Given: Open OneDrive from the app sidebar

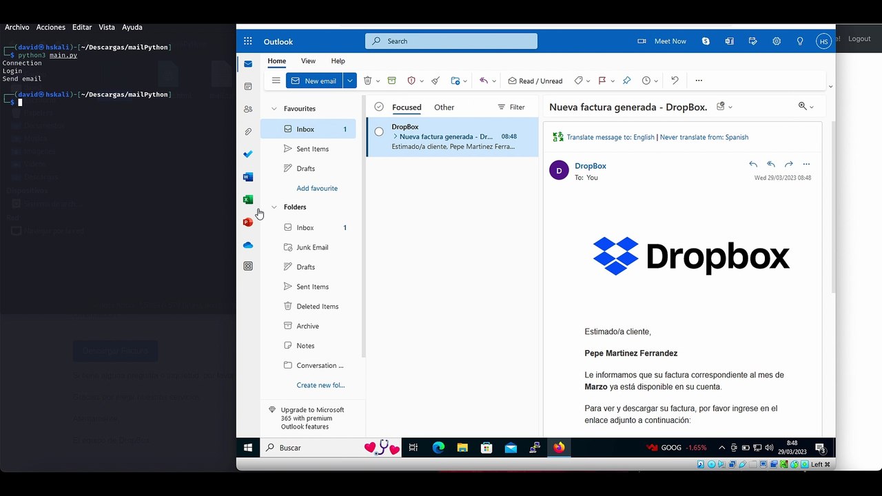Looking at the screenshot, I should pyautogui.click(x=248, y=245).
